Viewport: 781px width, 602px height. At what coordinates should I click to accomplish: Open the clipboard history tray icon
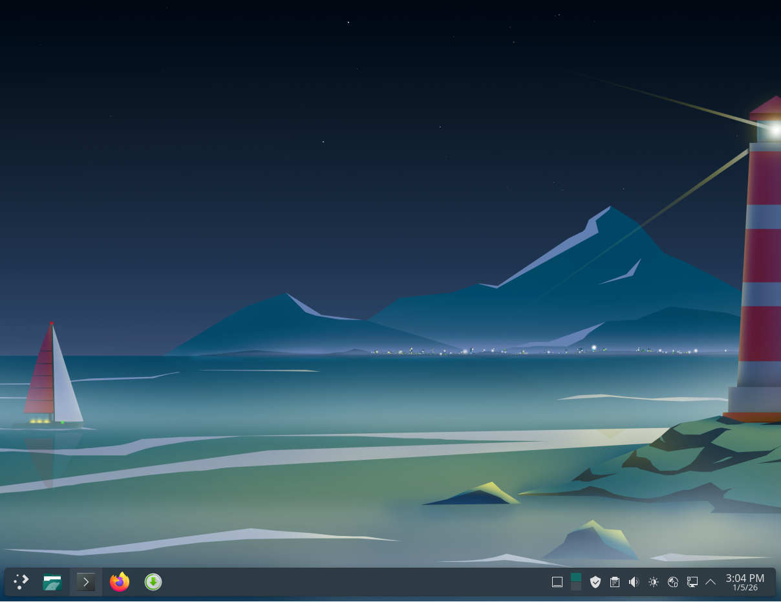pos(615,582)
